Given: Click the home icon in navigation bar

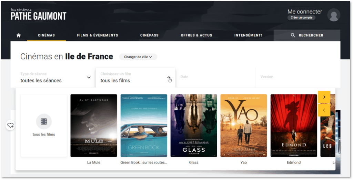Looking at the screenshot, I should point(19,35).
